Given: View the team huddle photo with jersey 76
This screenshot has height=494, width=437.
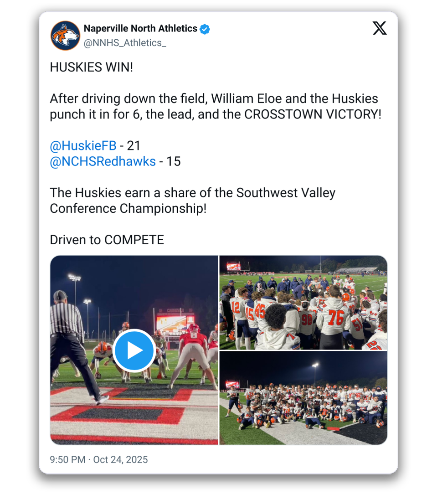Looking at the screenshot, I should click(x=303, y=303).
